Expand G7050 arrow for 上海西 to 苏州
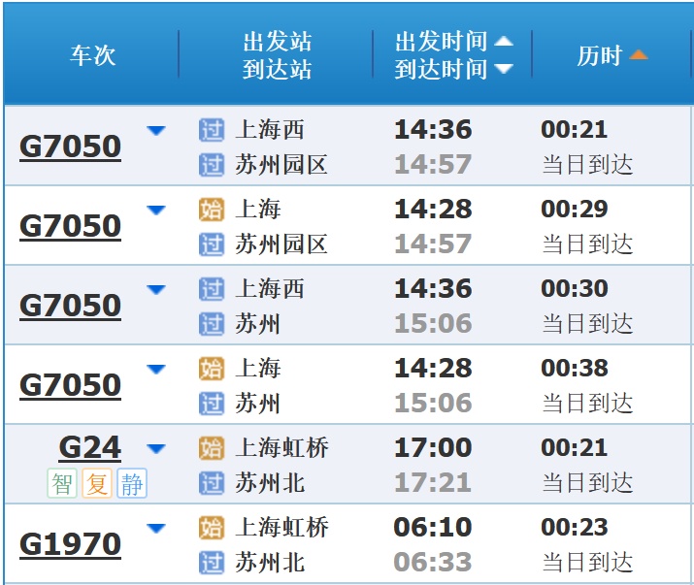The image size is (694, 585). [x=156, y=290]
